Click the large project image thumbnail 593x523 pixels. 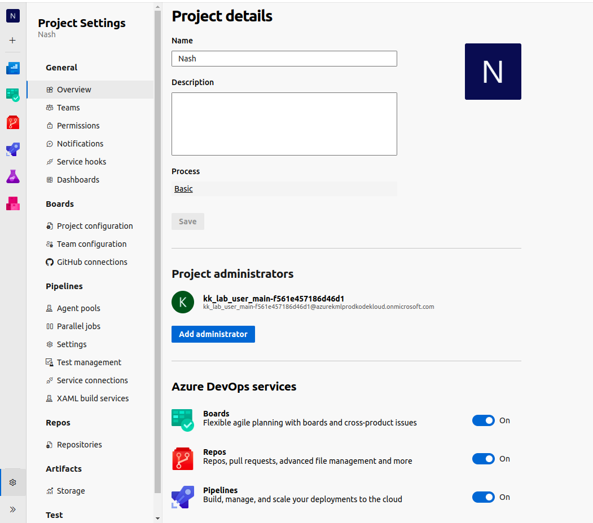tap(493, 72)
